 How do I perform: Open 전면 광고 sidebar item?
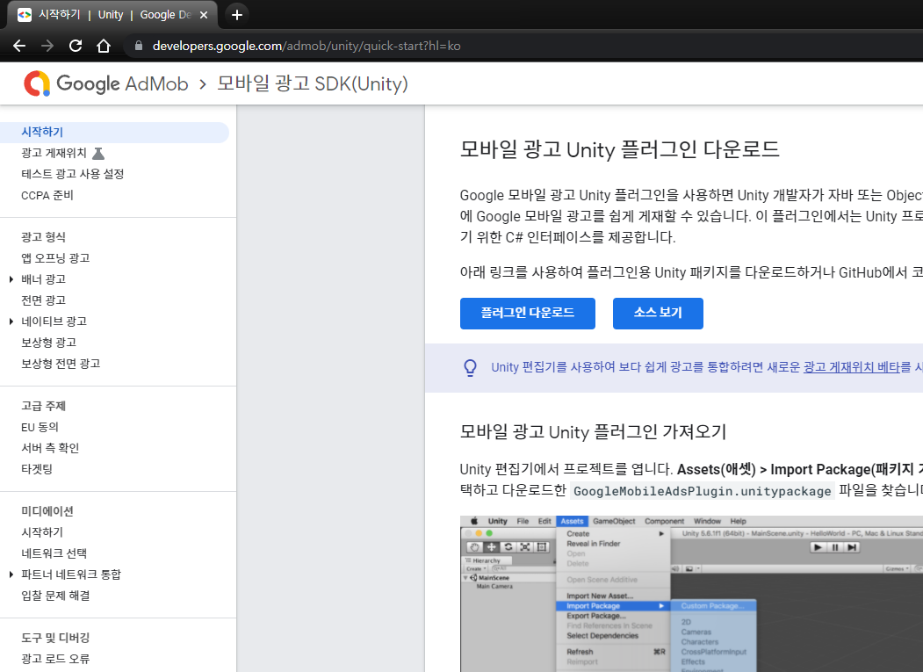(44, 300)
